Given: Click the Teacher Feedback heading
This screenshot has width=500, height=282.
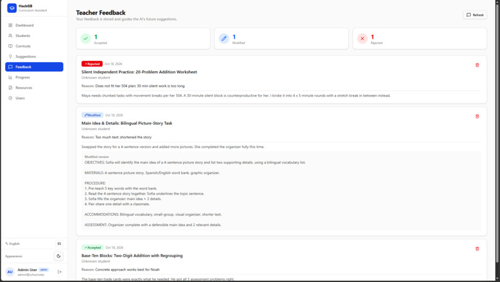Looking at the screenshot, I should [x=100, y=13].
